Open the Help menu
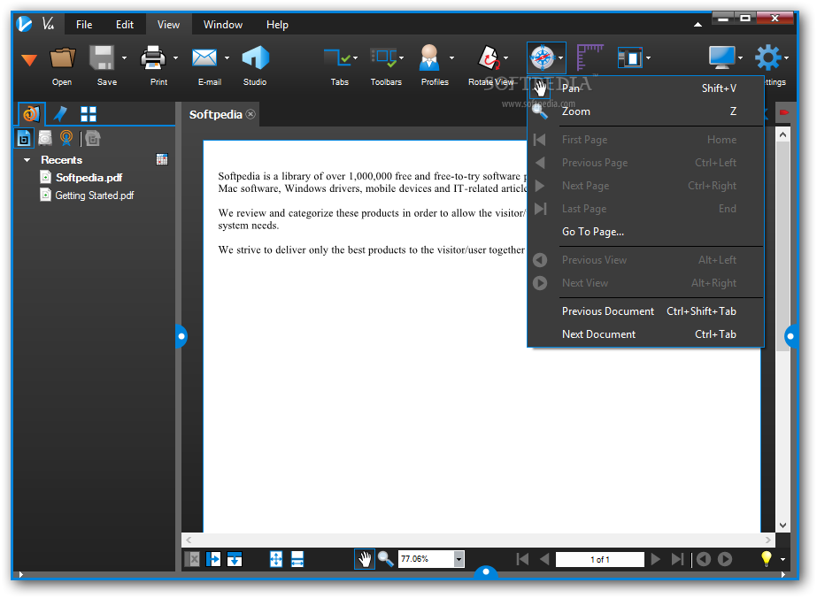 click(x=277, y=25)
